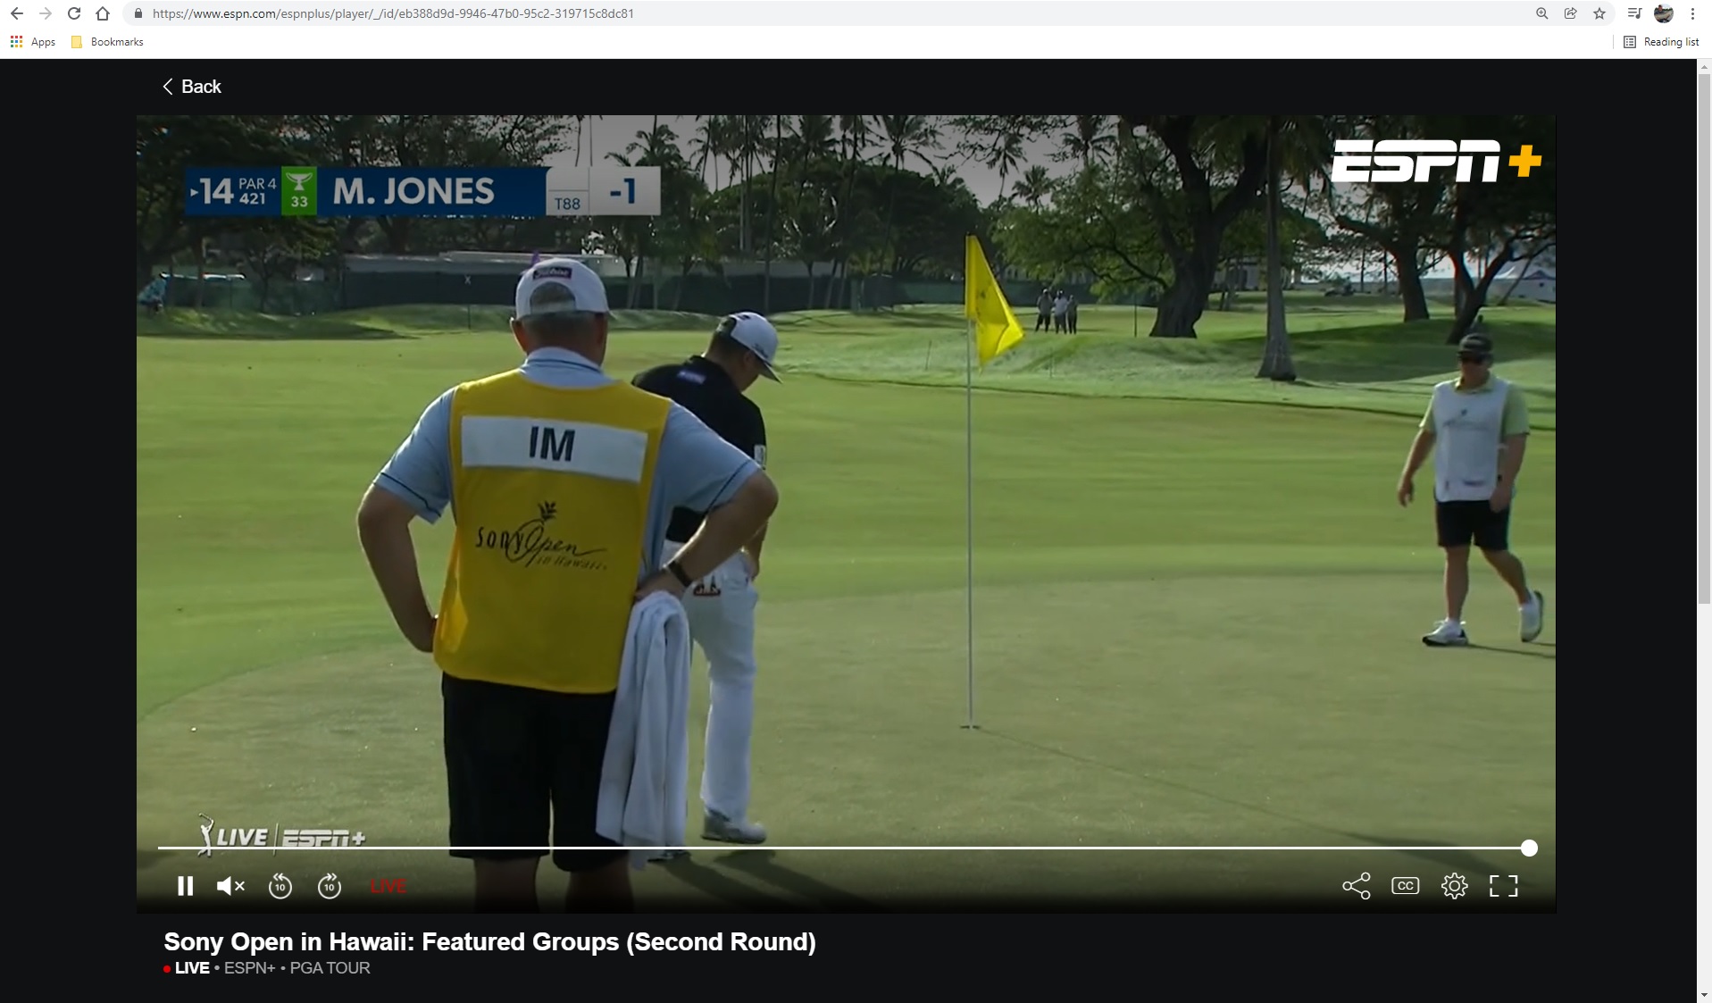This screenshot has height=1003, width=1712.
Task: Open video settings gear
Action: click(1454, 886)
